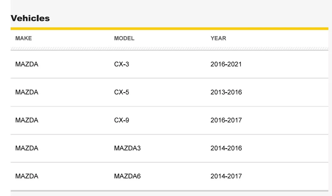Select the MAZDA6 model cell
This screenshot has height=196, width=332.
[127, 176]
